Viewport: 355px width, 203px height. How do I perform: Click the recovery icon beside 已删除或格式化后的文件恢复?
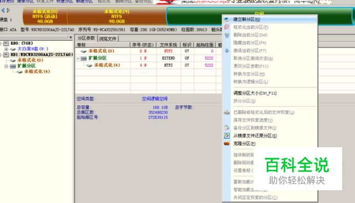pos(227,112)
